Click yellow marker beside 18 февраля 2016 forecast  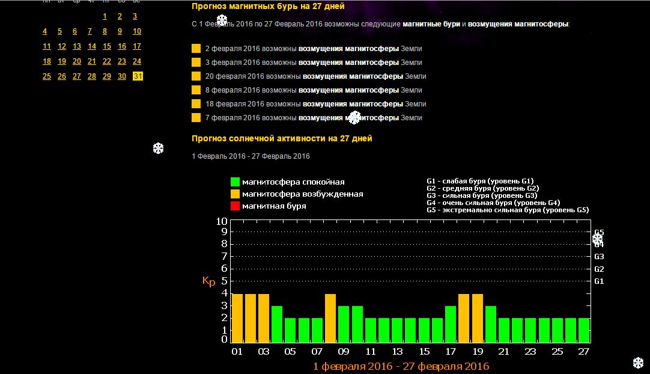click(x=196, y=103)
